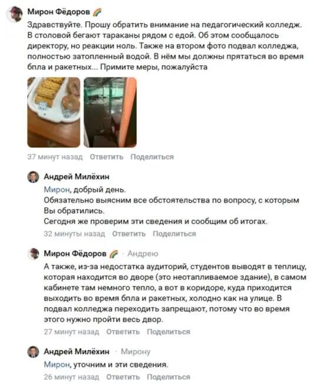Click the rainbow emoji next to the top Мирон Фёдоров name

point(97,12)
